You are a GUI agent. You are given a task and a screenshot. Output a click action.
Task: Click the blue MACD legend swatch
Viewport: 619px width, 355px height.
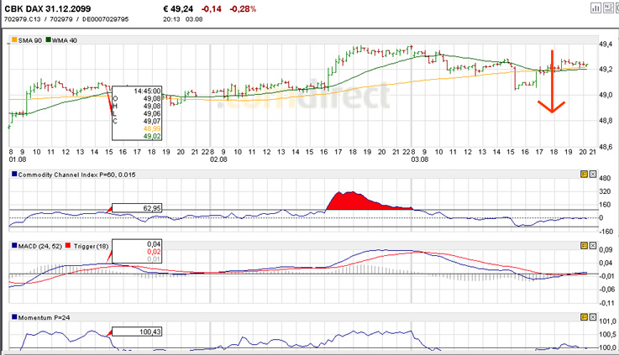coord(14,245)
